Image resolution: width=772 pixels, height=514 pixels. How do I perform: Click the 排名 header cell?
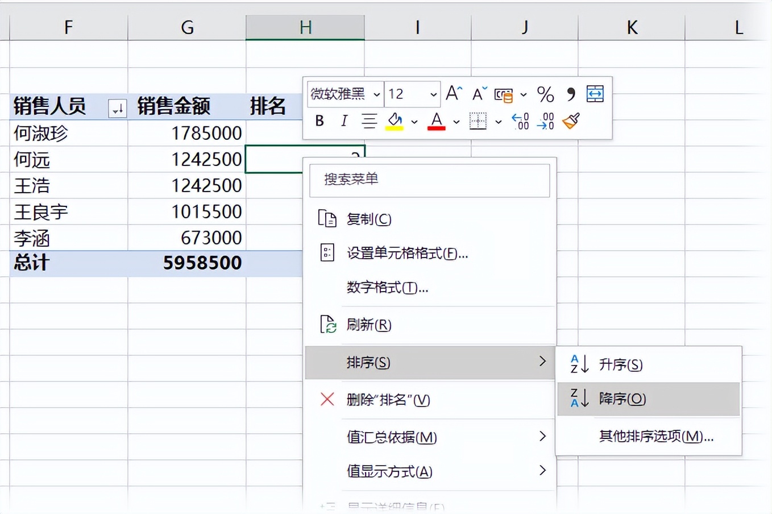click(x=275, y=106)
